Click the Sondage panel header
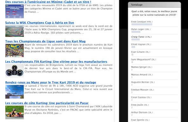This screenshot has height=122, width=188. click(154, 5)
